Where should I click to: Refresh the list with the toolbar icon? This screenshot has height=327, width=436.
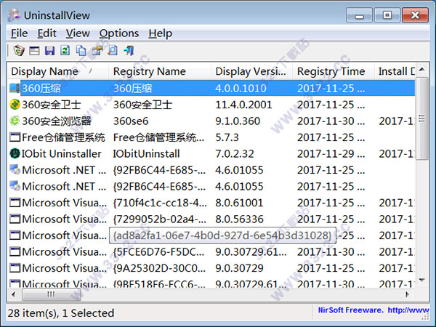pyautogui.click(x=65, y=51)
